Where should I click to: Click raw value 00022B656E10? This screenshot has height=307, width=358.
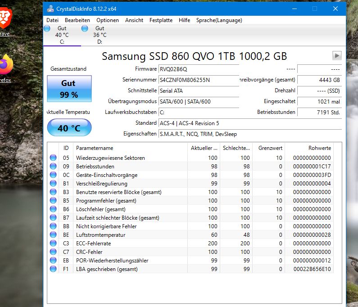pos(312,269)
